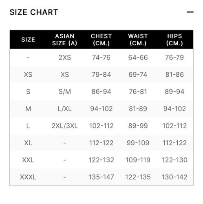Select the XXXL size row label
This screenshot has width=203, height=204.
tap(28, 177)
